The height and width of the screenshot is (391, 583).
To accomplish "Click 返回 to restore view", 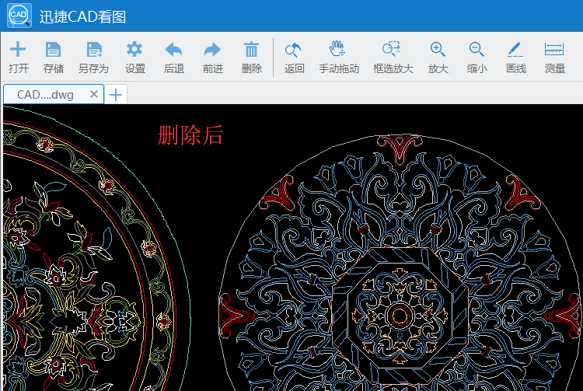I will point(293,50).
